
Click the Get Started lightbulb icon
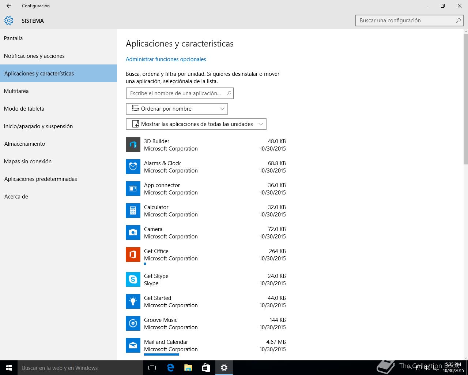point(133,301)
